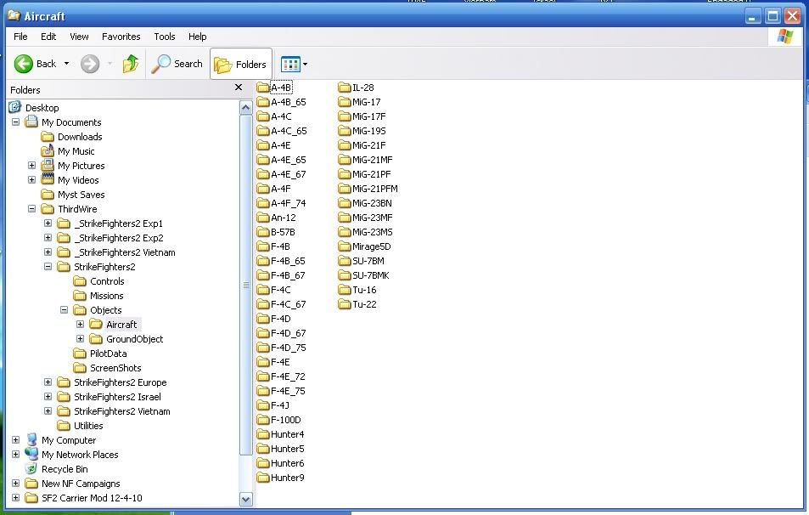The width and height of the screenshot is (809, 515).
Task: Click the MiG-23BN folder name
Action: tap(372, 203)
